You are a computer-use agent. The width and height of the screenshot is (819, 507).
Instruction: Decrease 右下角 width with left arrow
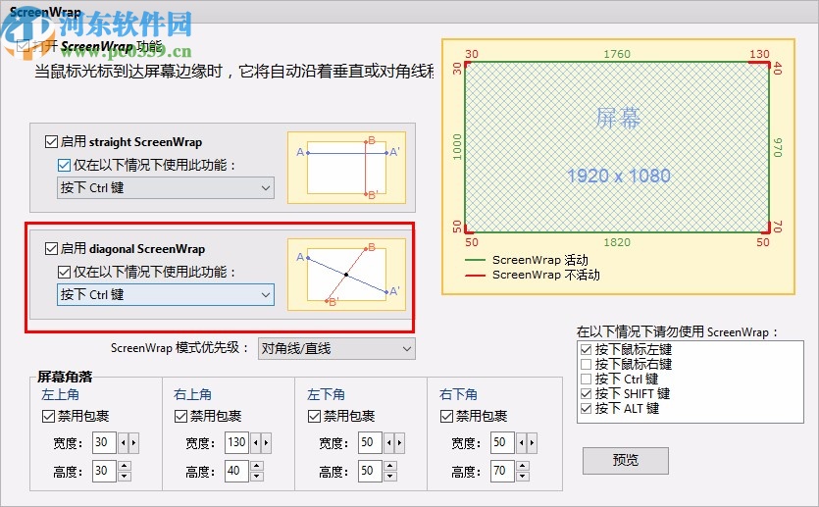coord(522,443)
